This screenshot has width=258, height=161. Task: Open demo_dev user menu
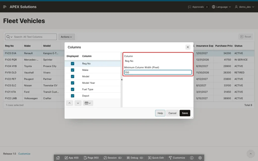(x=244, y=7)
